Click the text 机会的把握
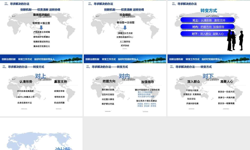Image resolution: width=250 pixels, height=150 pixels. coord(59,103)
